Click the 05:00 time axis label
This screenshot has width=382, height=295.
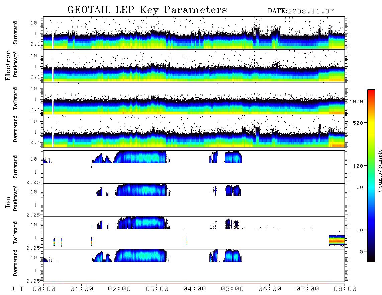point(232,289)
